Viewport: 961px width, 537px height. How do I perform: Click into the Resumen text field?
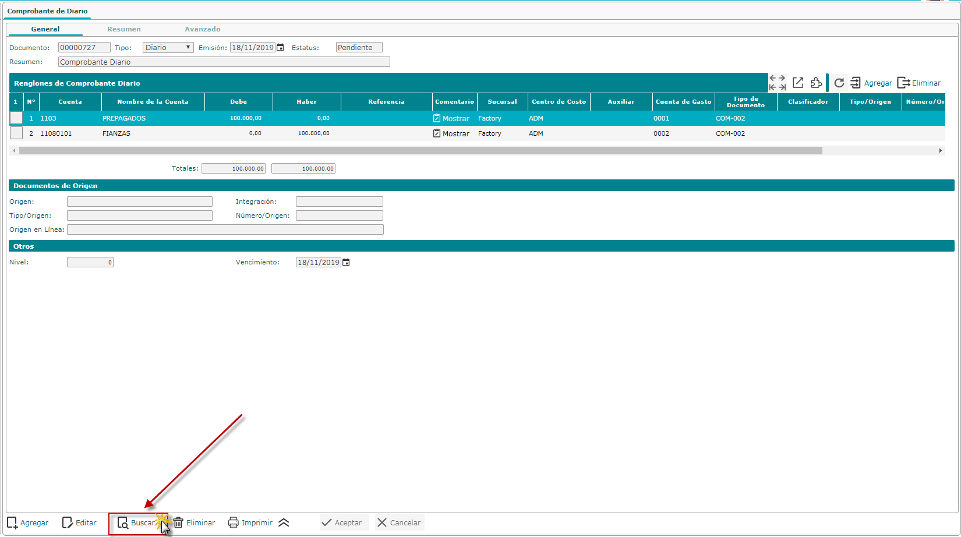click(224, 62)
